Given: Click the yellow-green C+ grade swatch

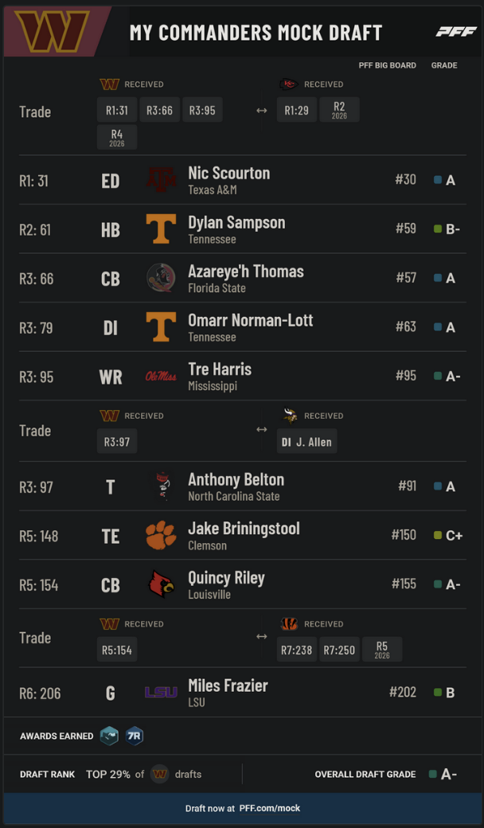Looking at the screenshot, I should coord(438,536).
